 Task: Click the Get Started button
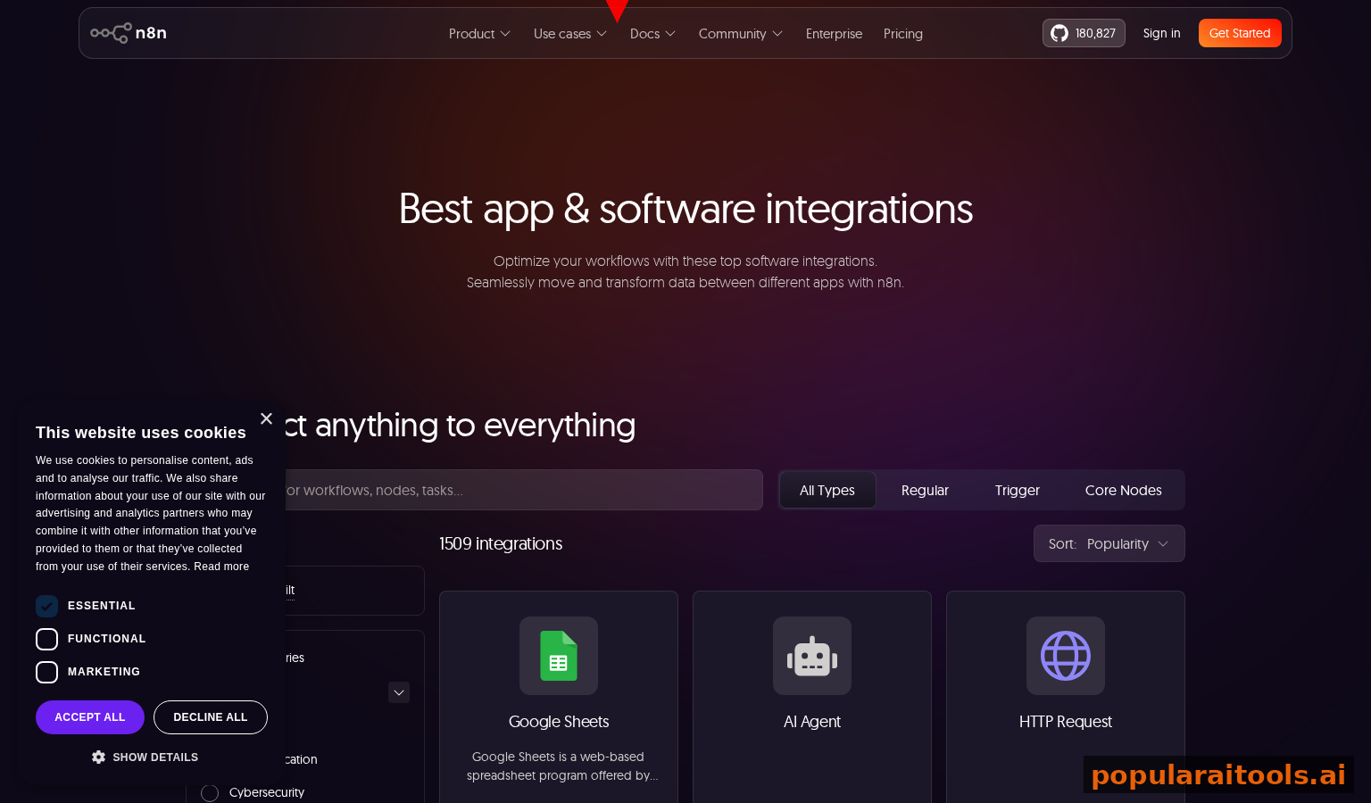click(x=1240, y=33)
